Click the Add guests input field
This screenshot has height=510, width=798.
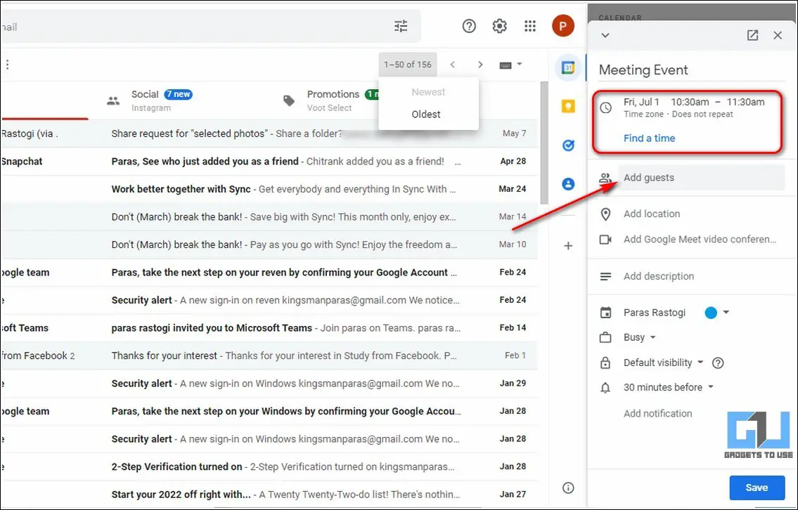(701, 178)
